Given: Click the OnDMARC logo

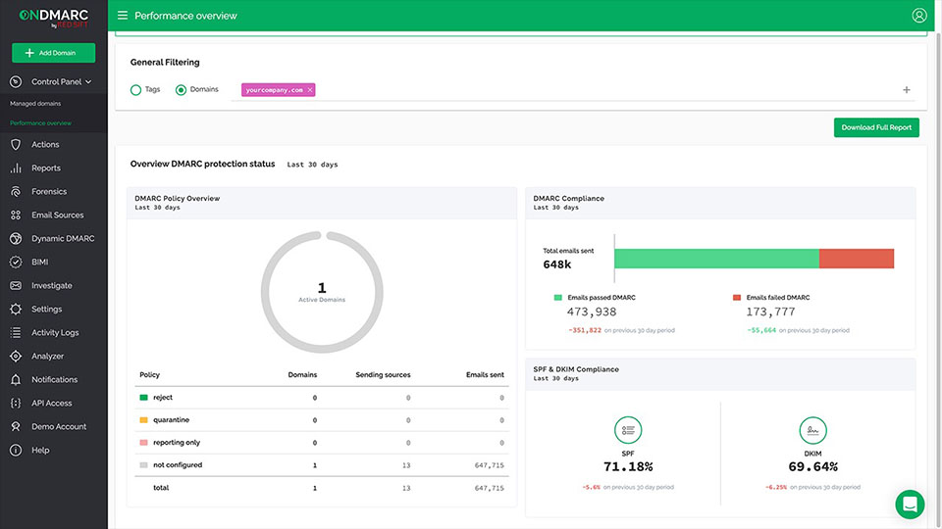Looking at the screenshot, I should 53,18.
